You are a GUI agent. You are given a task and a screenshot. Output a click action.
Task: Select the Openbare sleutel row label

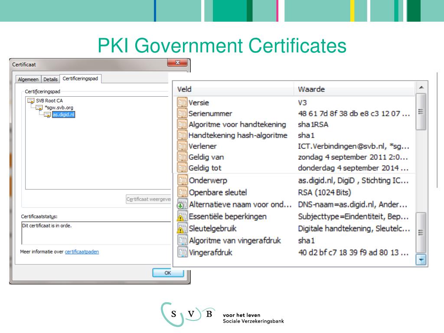coord(218,192)
